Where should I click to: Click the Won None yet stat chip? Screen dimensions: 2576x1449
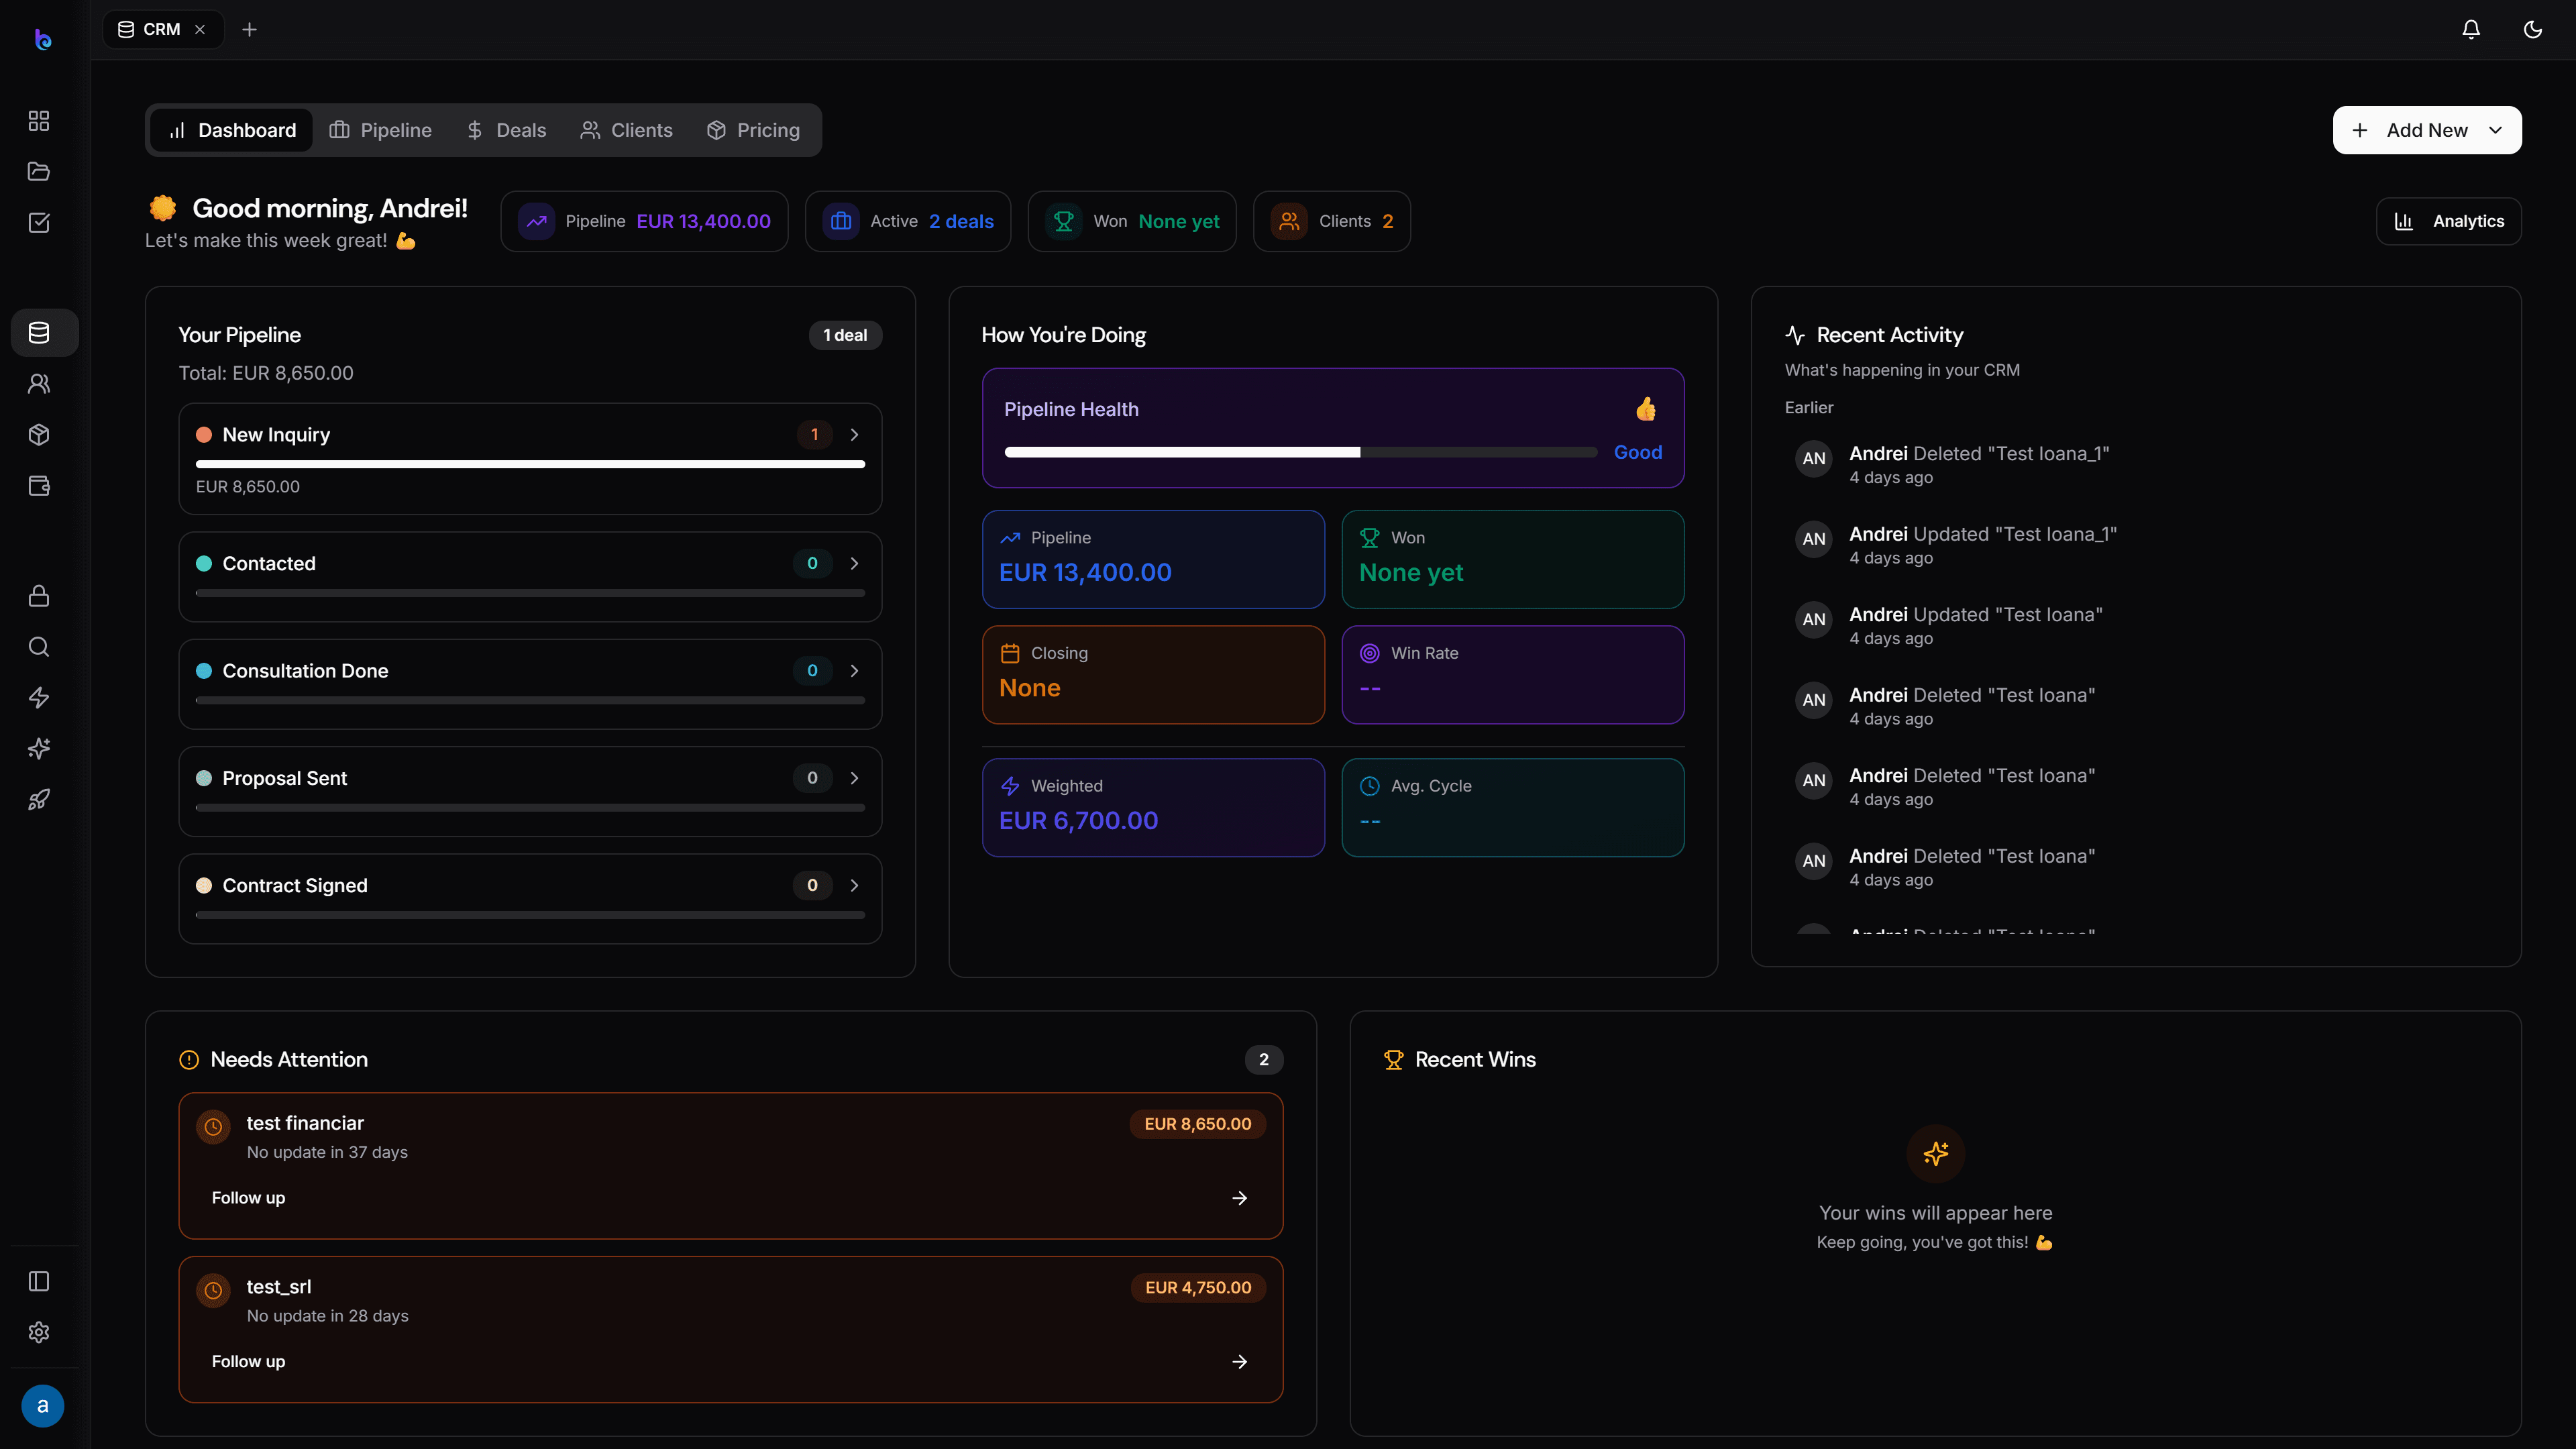tap(1132, 221)
